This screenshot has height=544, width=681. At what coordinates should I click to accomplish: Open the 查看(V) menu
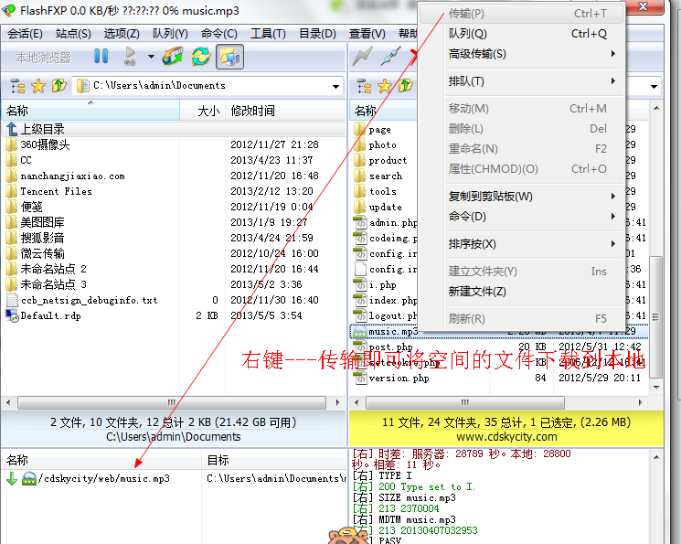click(367, 34)
